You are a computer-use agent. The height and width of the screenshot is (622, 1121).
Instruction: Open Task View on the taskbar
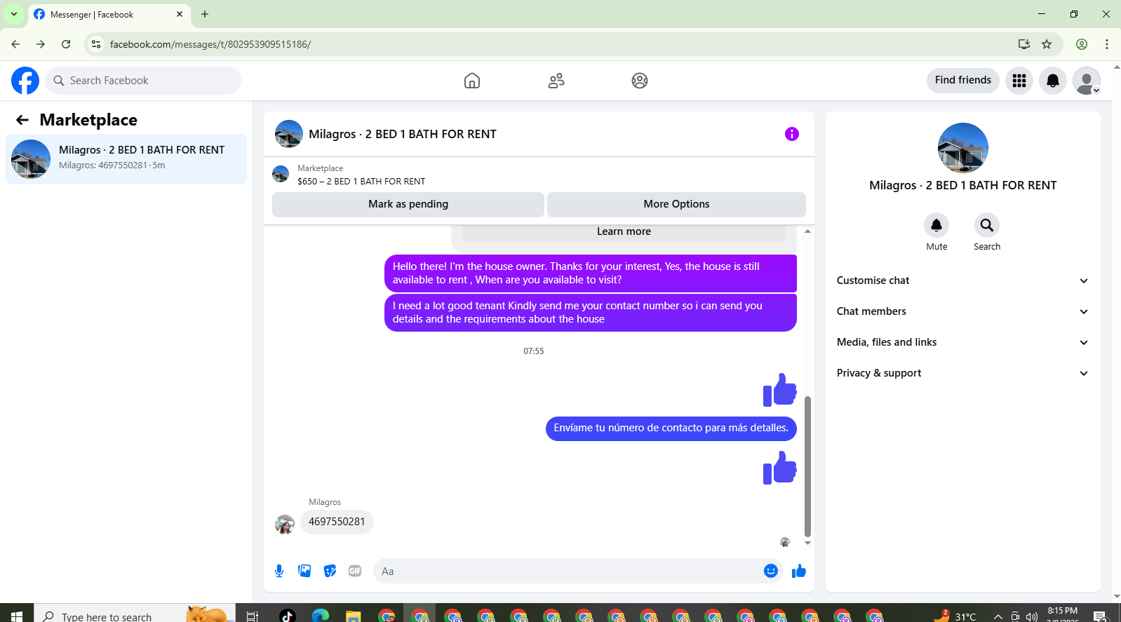click(253, 616)
